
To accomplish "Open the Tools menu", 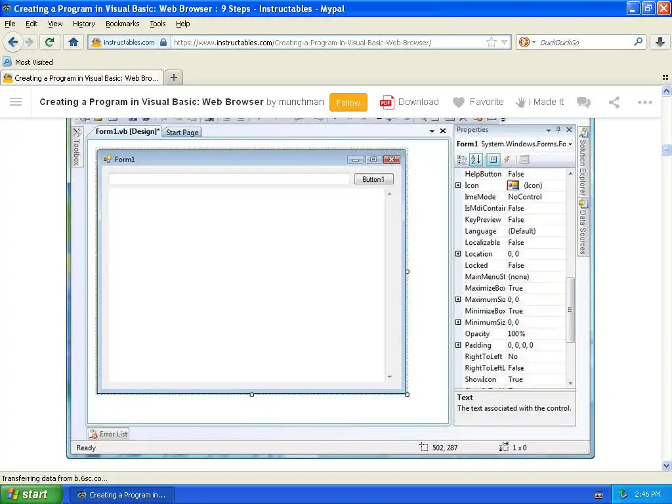I will pos(157,24).
